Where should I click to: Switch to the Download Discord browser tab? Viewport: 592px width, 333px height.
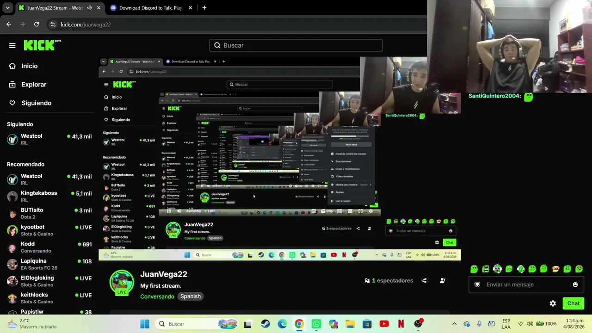pos(151,8)
